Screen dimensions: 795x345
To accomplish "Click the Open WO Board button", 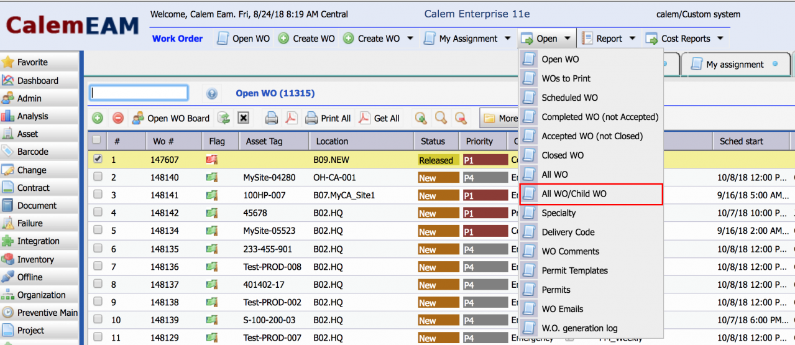I will (170, 118).
